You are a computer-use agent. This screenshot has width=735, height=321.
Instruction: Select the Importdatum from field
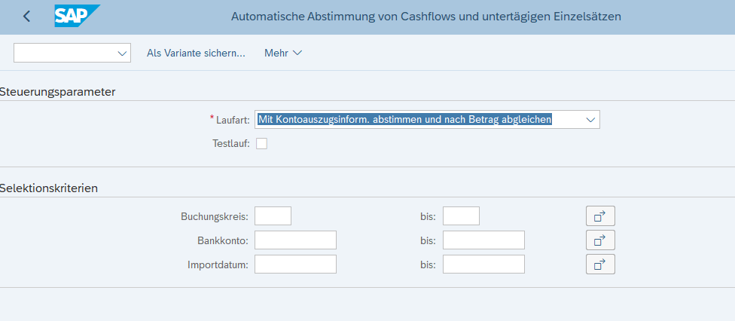295,264
